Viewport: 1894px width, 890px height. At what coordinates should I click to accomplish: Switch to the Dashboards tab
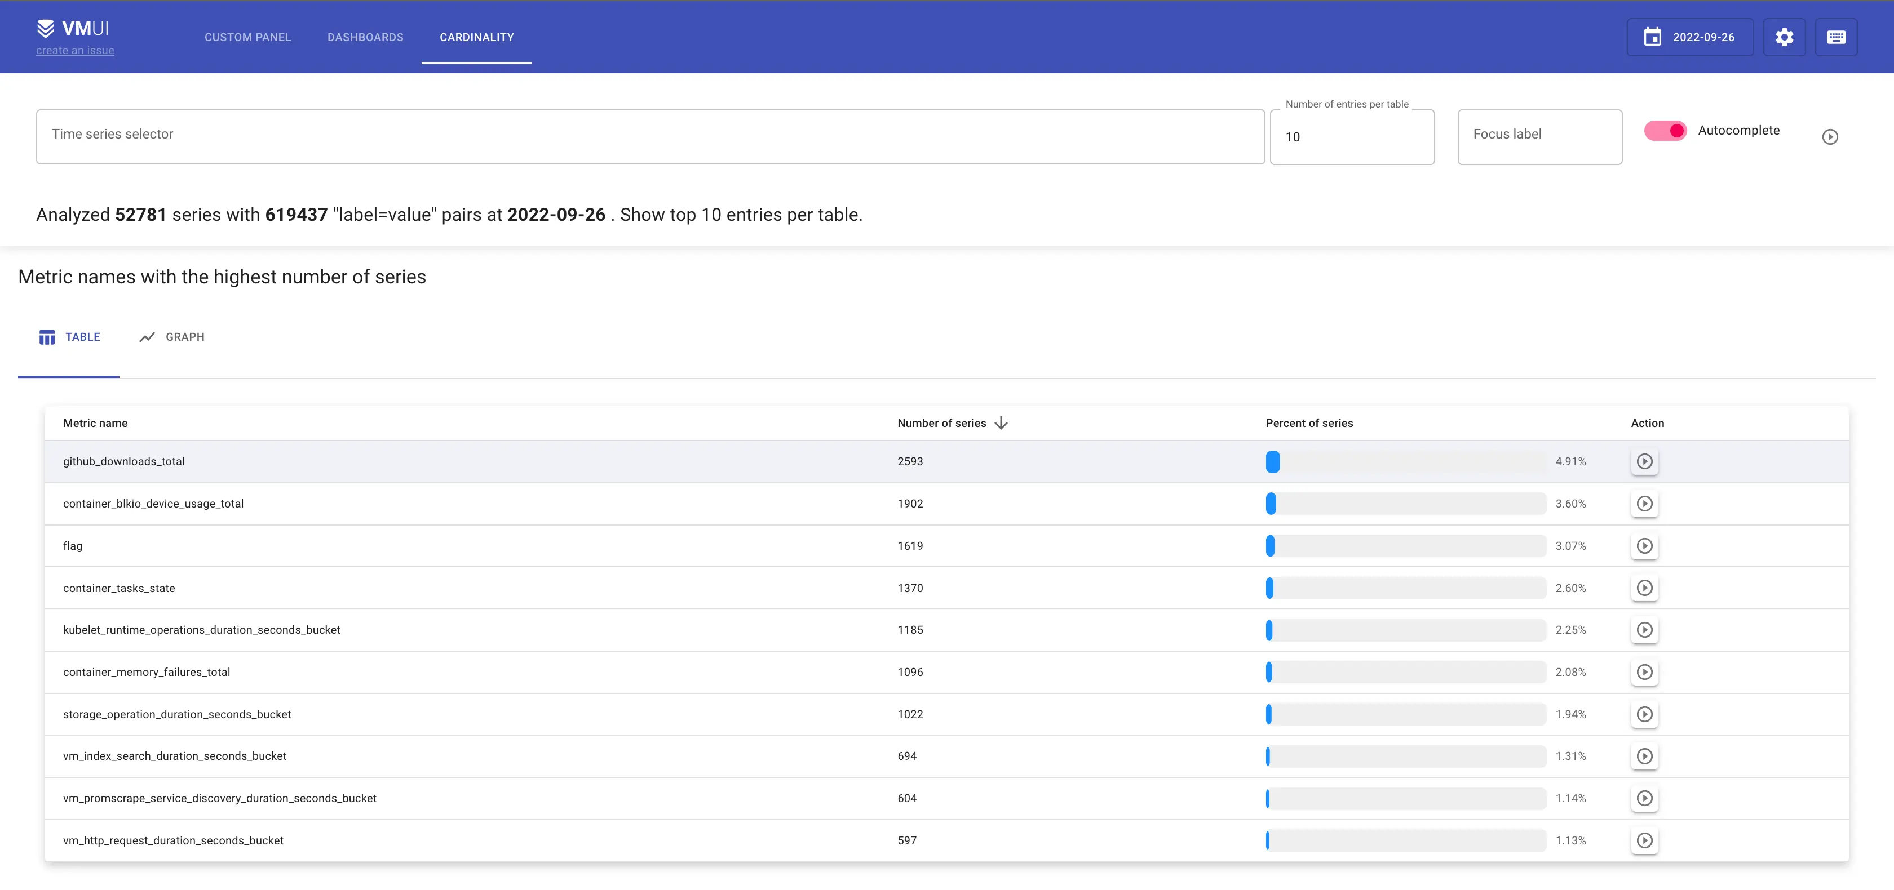(365, 37)
